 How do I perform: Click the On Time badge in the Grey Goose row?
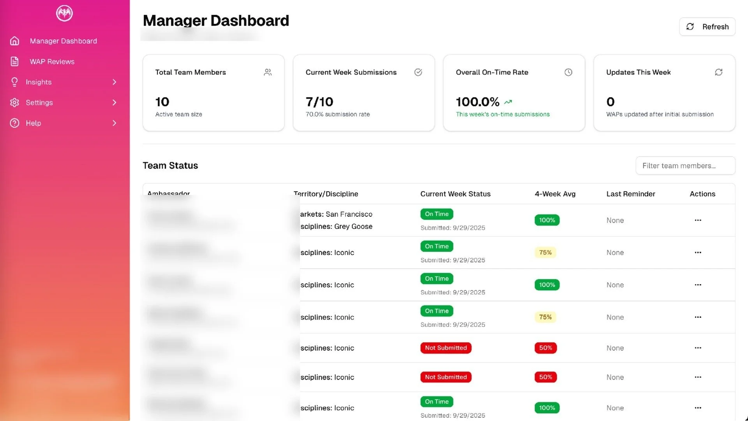pyautogui.click(x=436, y=214)
